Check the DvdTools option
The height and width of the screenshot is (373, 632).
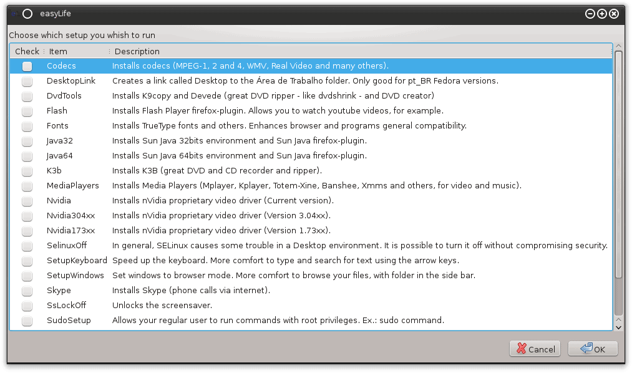point(27,96)
